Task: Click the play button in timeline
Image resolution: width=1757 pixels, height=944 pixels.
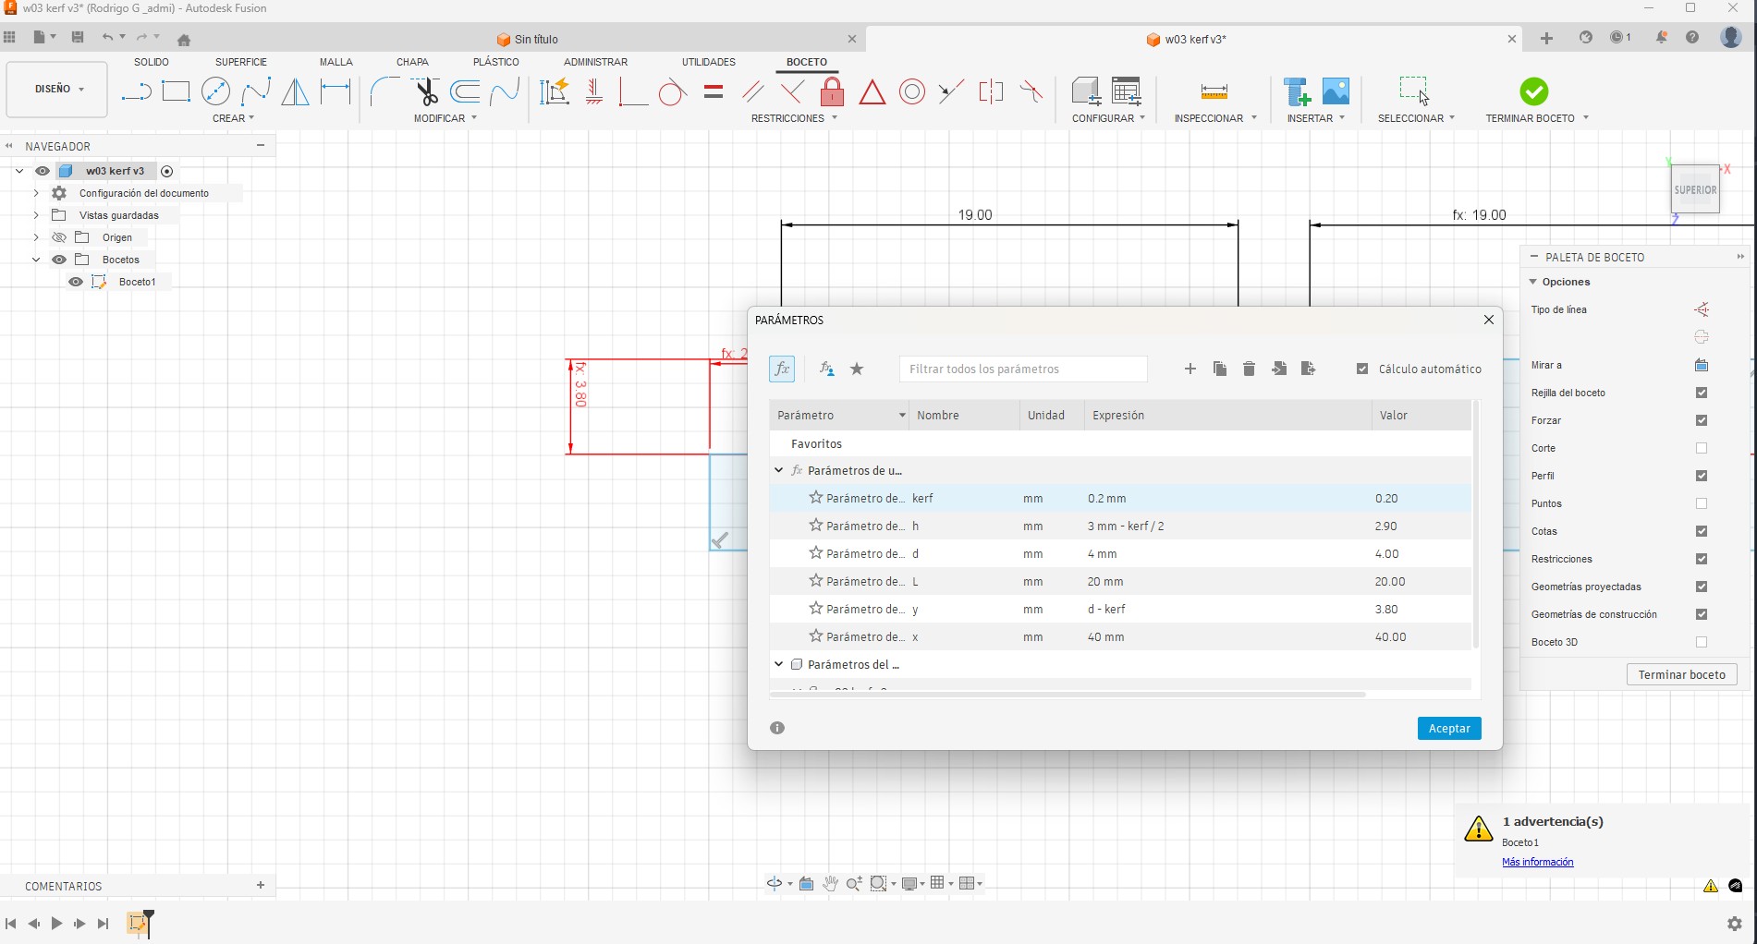Action: click(56, 923)
